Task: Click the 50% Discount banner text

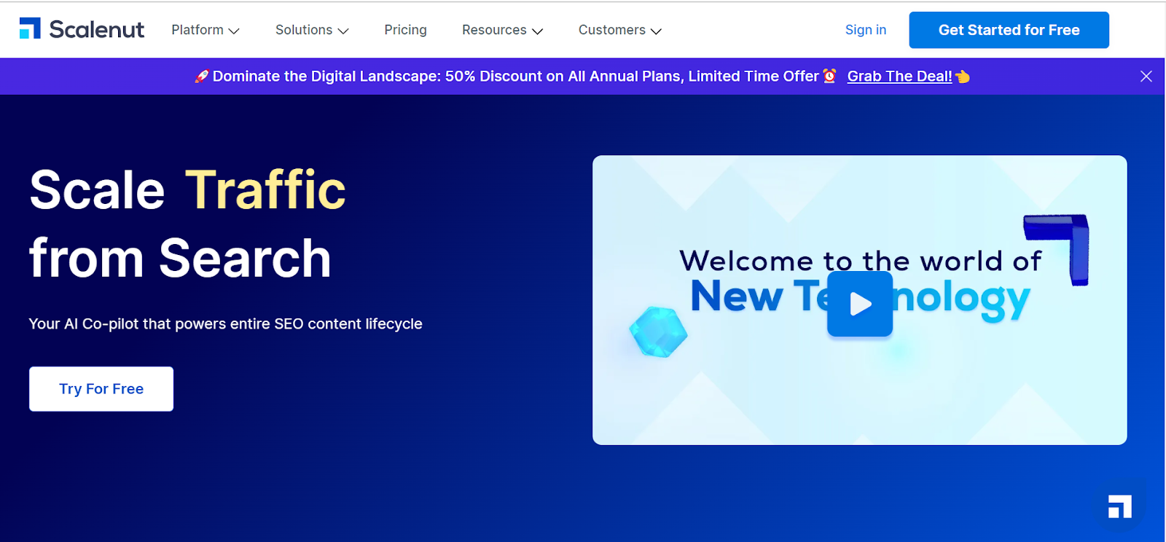Action: click(516, 76)
